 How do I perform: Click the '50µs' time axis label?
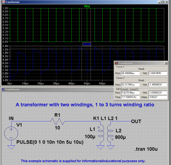point(87,83)
